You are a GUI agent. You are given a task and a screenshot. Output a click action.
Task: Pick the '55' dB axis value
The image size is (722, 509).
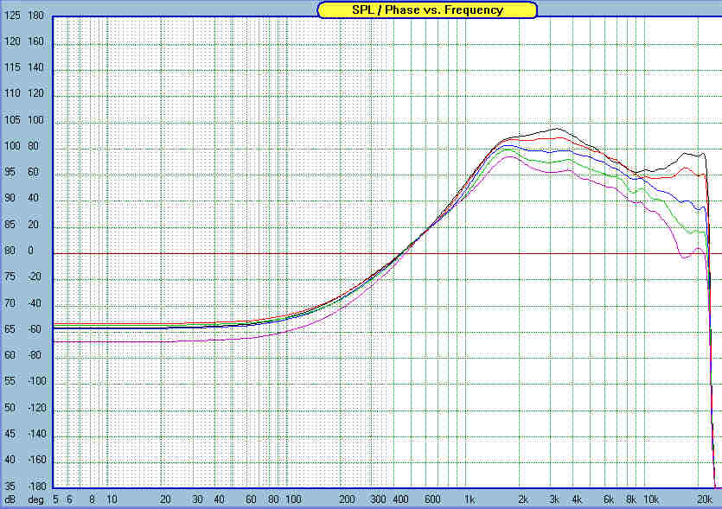[10, 381]
